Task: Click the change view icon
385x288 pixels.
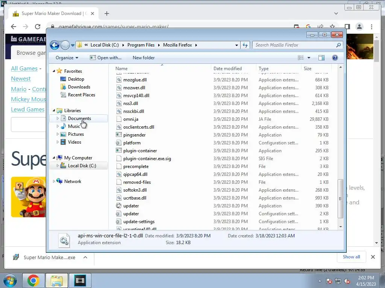Action: [300, 58]
